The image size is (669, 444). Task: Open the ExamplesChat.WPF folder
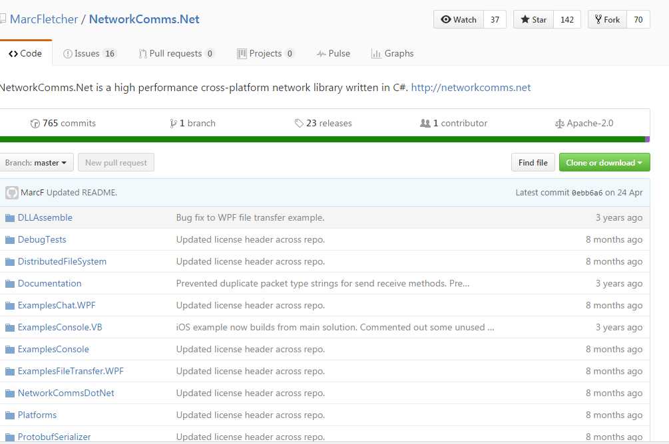coord(57,306)
